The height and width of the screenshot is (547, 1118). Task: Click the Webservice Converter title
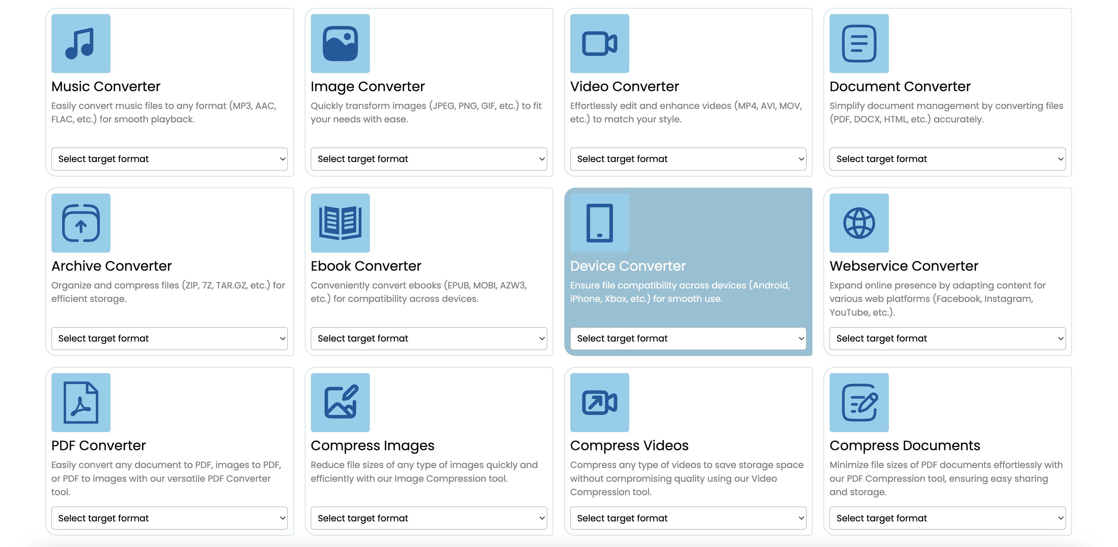(904, 266)
